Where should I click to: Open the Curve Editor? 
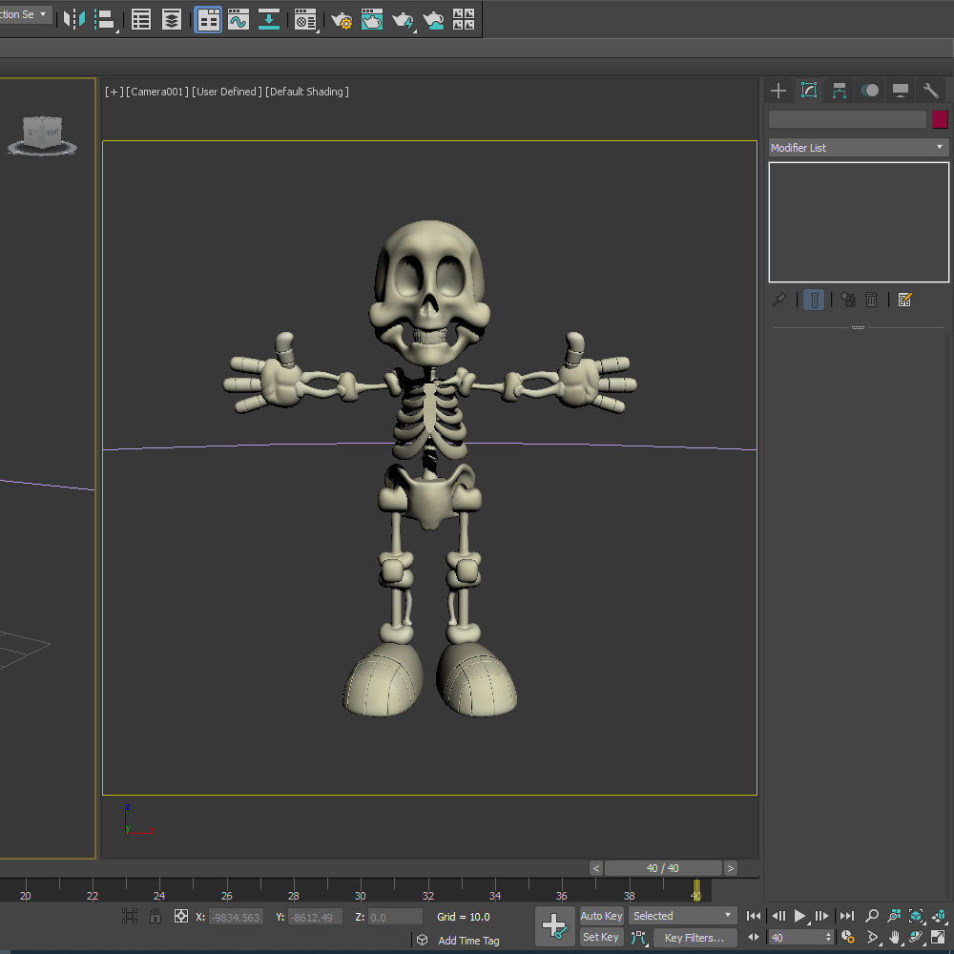[238, 19]
